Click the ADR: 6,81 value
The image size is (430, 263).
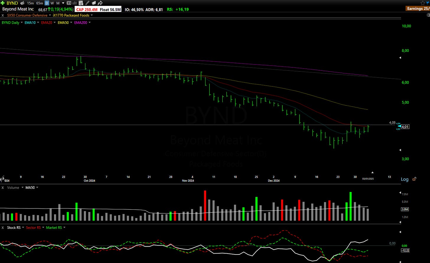pos(154,9)
